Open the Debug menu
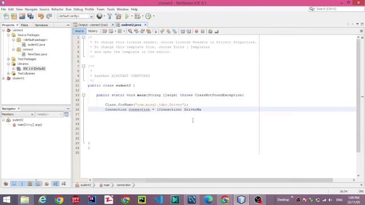Screen dimensions: 365x205 point(78,9)
